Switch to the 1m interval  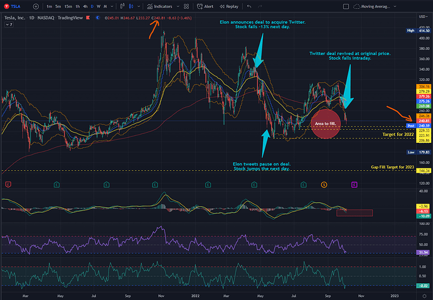(x=49, y=6)
